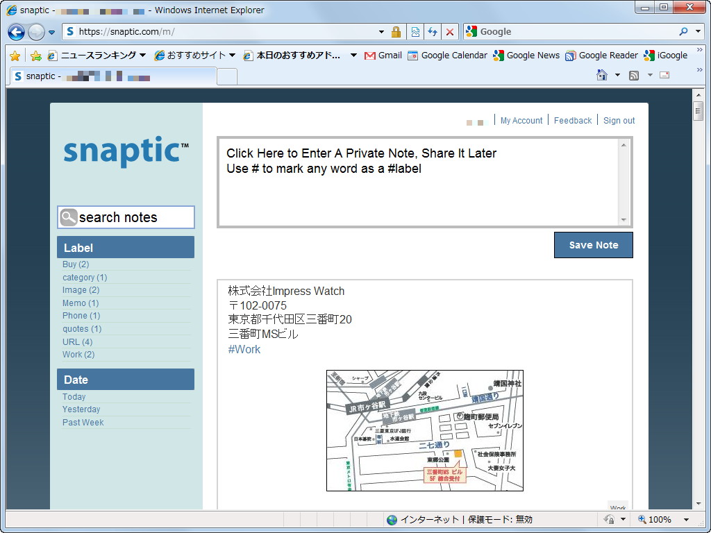Click the Save Note button
The image size is (711, 533).
pyautogui.click(x=594, y=245)
